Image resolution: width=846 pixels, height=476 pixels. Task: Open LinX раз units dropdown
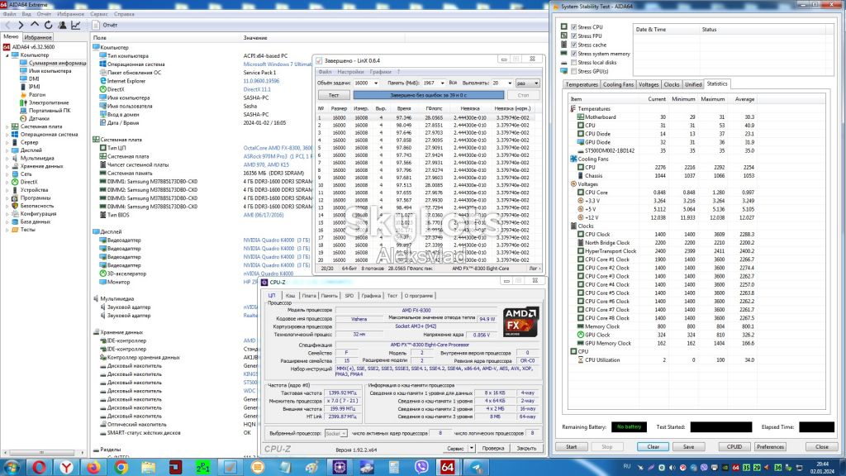[527, 83]
